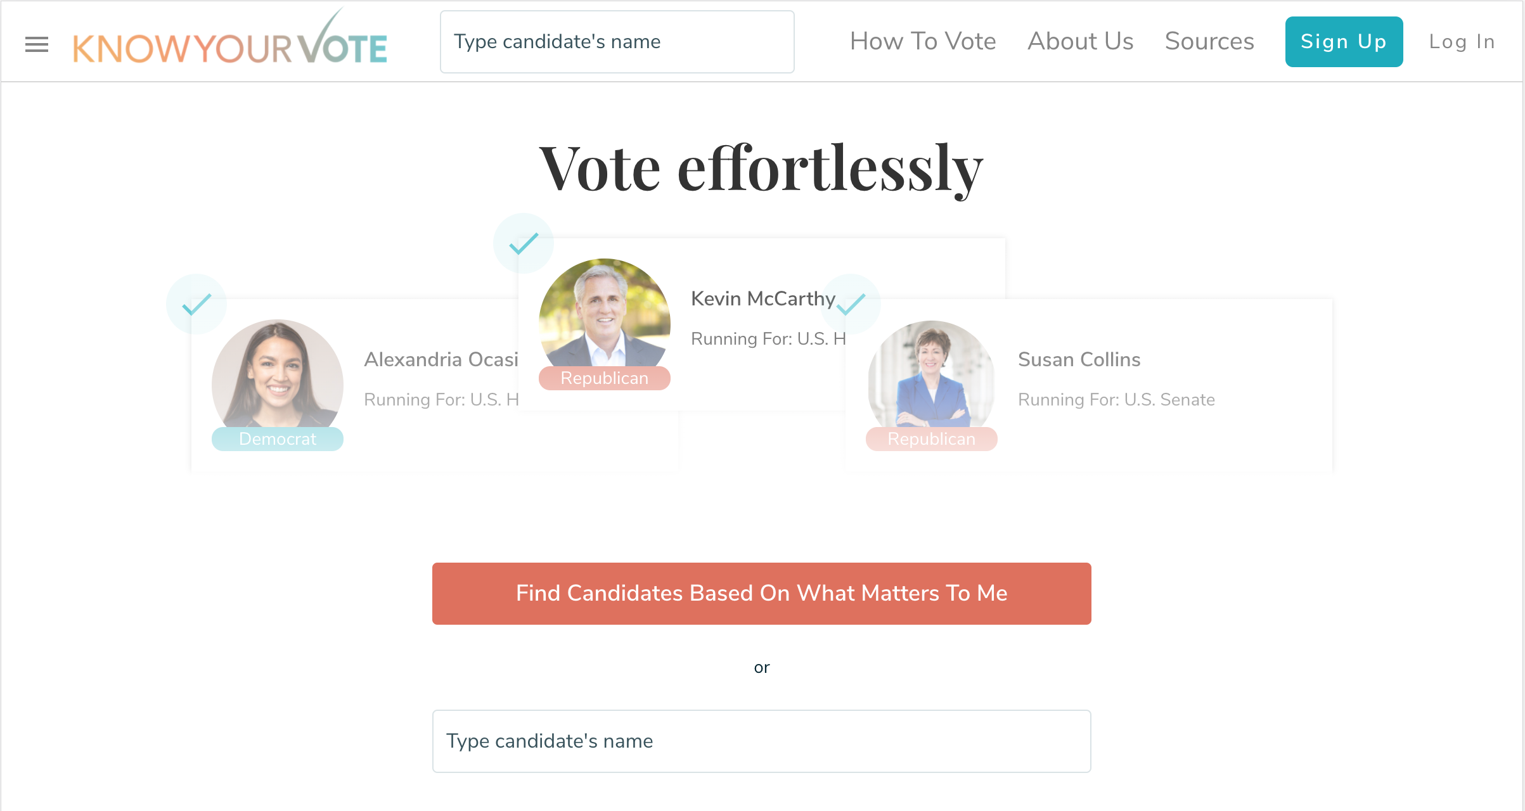This screenshot has width=1525, height=811.
Task: Select the checkmark on Alexandria Ocasio-Cortez's card
Action: click(x=196, y=303)
